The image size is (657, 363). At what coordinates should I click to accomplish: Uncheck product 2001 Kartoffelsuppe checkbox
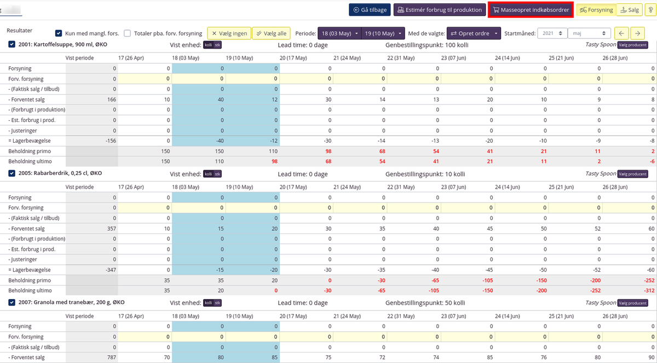click(12, 45)
